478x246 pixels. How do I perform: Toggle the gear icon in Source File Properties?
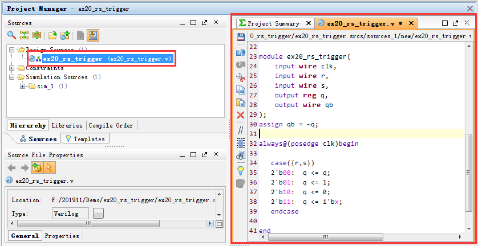click(37, 167)
